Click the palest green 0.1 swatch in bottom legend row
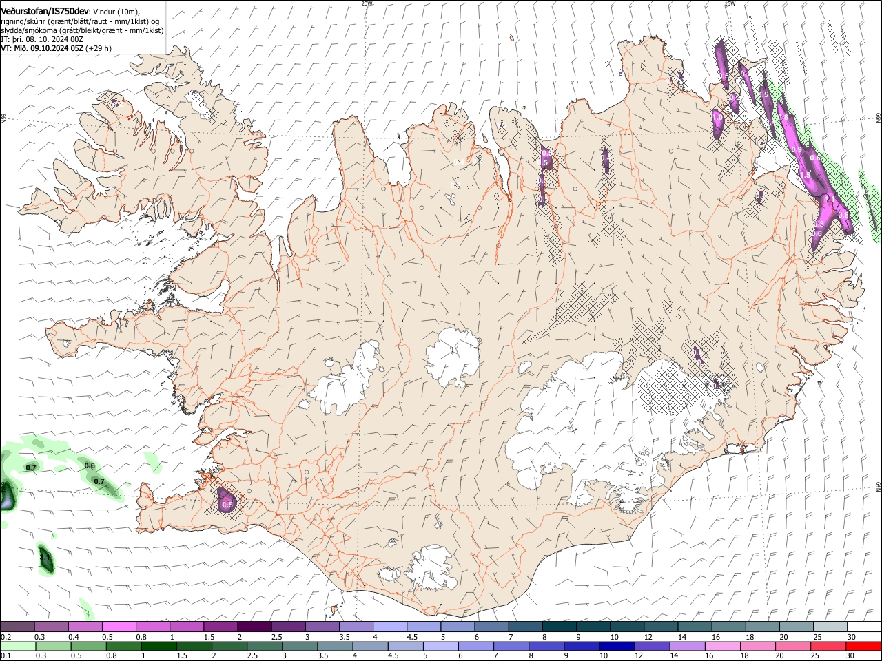 tap(18, 647)
